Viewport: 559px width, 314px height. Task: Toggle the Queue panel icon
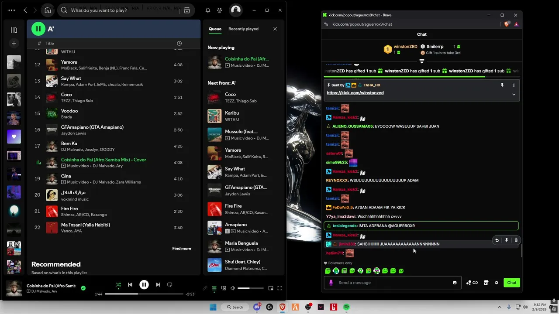pos(214,288)
